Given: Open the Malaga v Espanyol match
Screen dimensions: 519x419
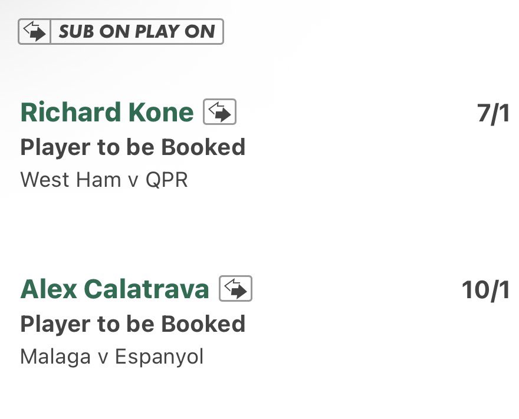Looking at the screenshot, I should (112, 357).
